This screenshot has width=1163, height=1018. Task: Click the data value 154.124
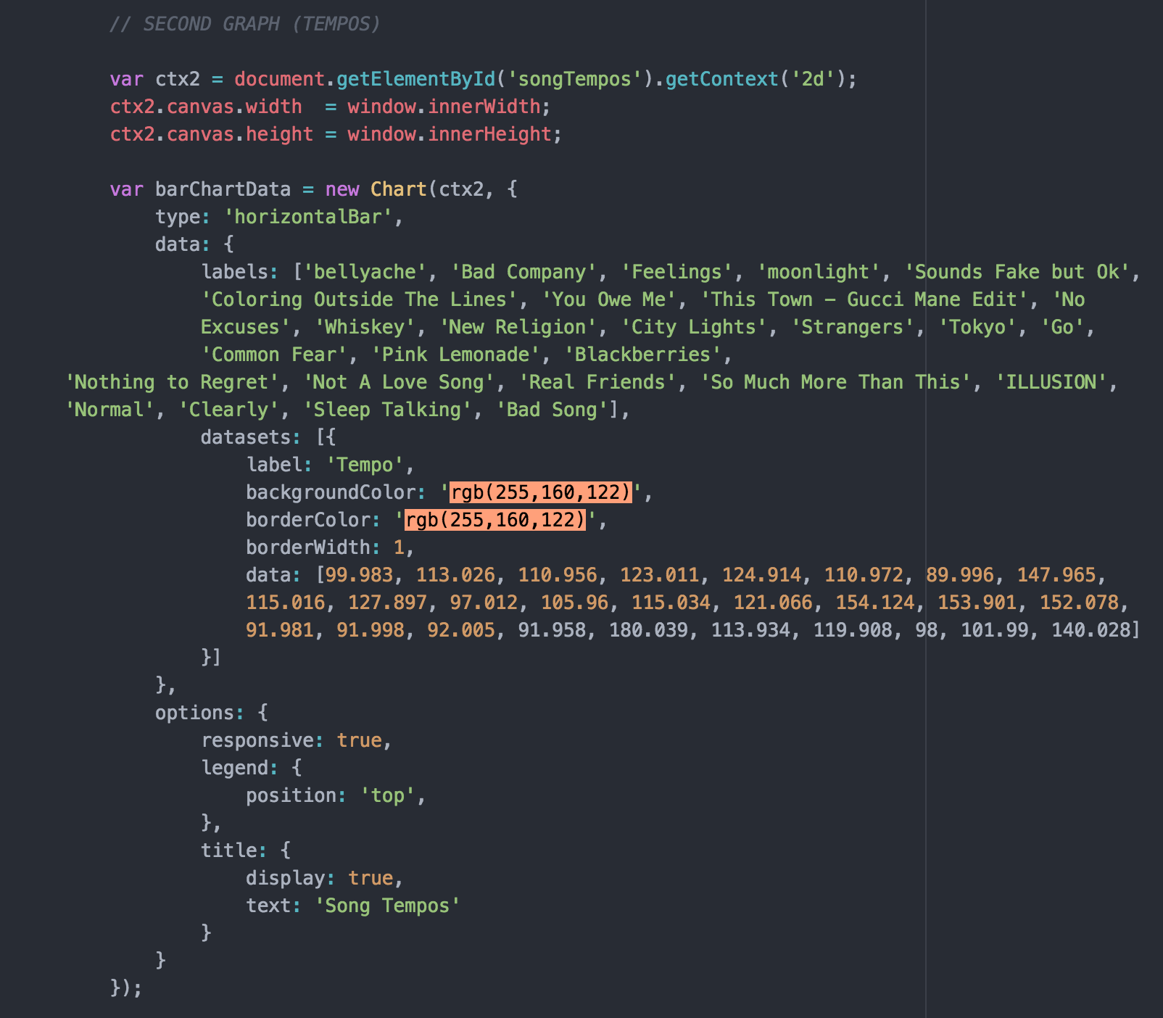[875, 603]
